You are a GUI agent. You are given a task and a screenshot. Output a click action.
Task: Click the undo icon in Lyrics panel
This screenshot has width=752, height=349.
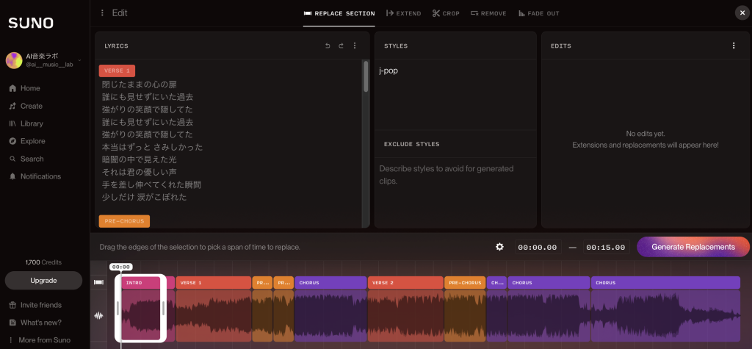(x=328, y=46)
